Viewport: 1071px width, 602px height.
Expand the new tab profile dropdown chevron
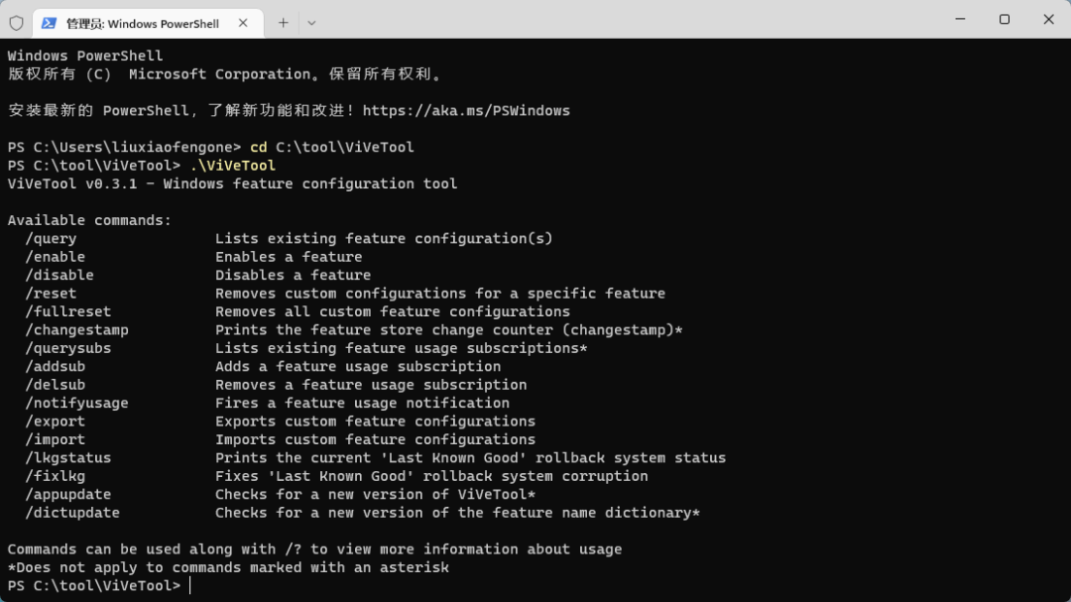pyautogui.click(x=311, y=23)
